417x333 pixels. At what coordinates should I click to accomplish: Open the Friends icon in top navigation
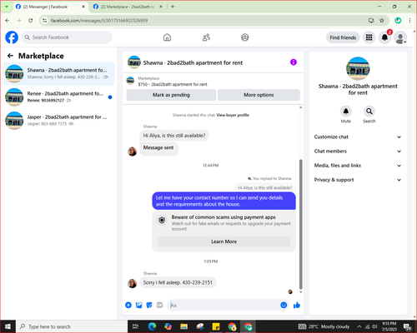pyautogui.click(x=206, y=37)
